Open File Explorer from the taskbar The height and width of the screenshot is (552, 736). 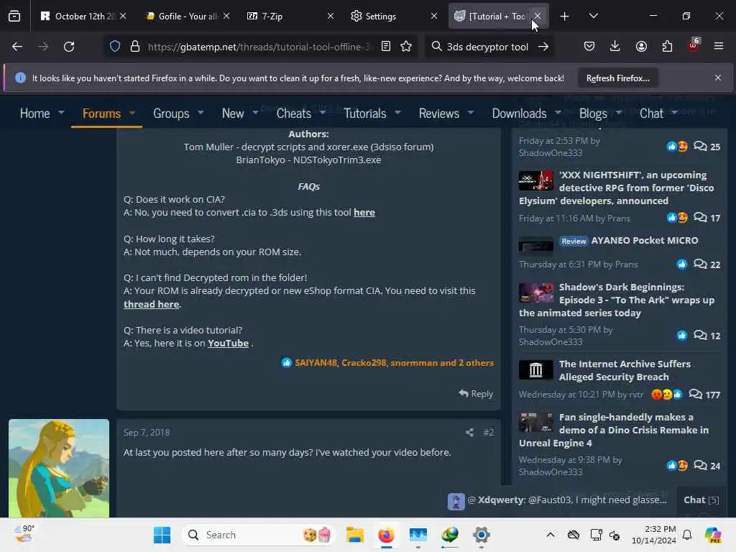(x=354, y=535)
